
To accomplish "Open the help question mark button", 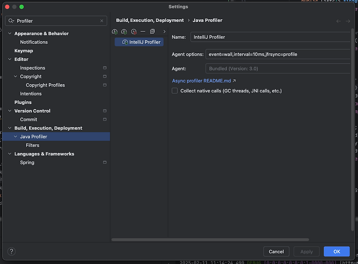I will 12,251.
